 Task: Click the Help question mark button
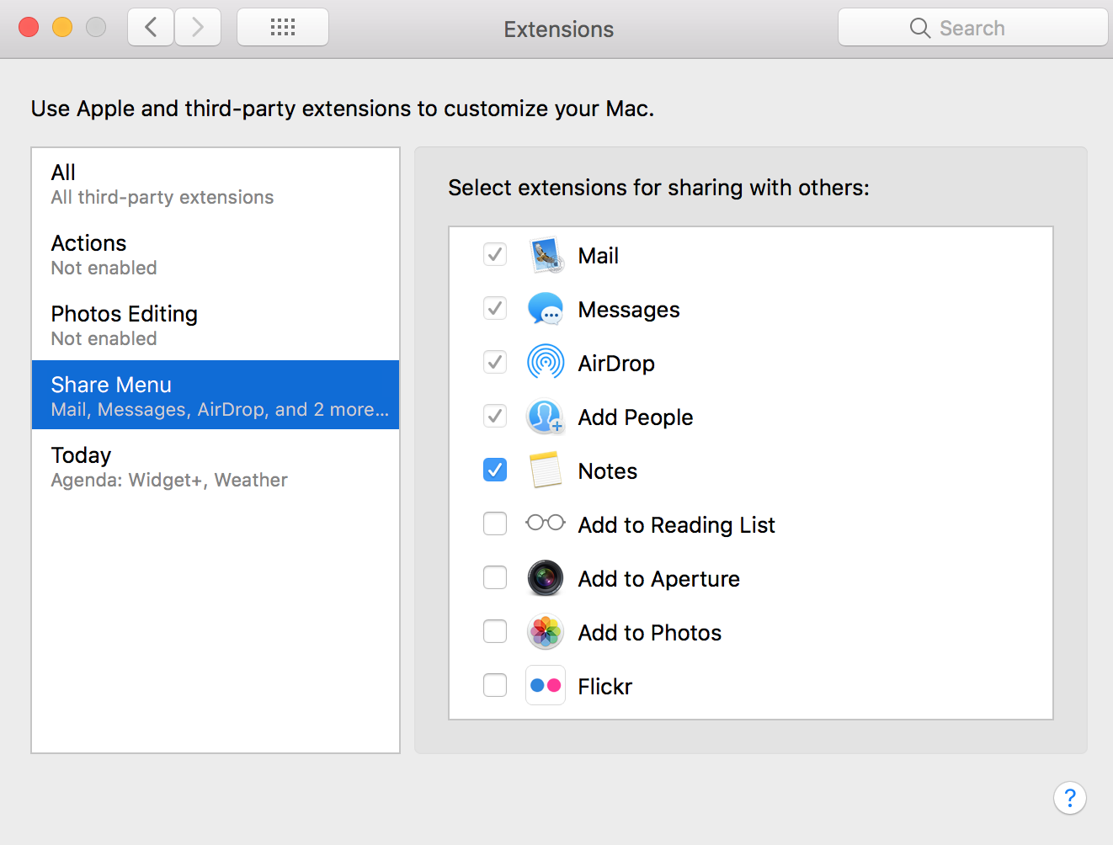[x=1070, y=798]
